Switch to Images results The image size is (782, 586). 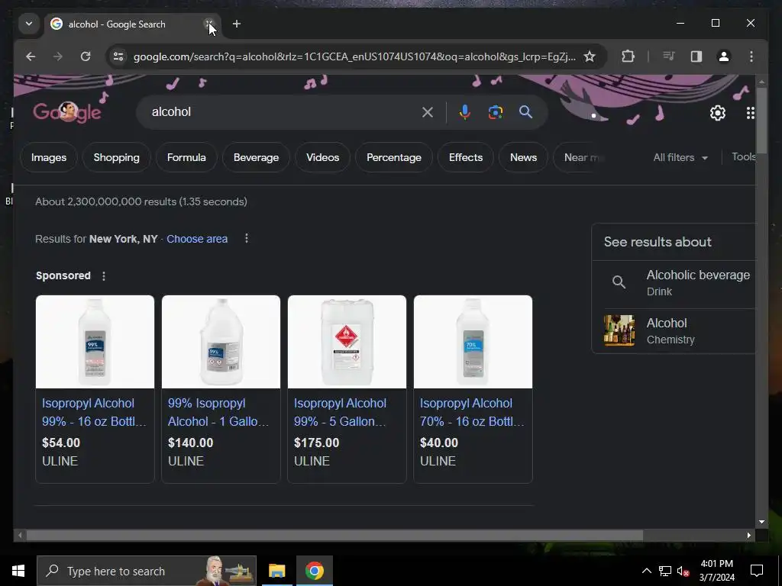(x=49, y=157)
